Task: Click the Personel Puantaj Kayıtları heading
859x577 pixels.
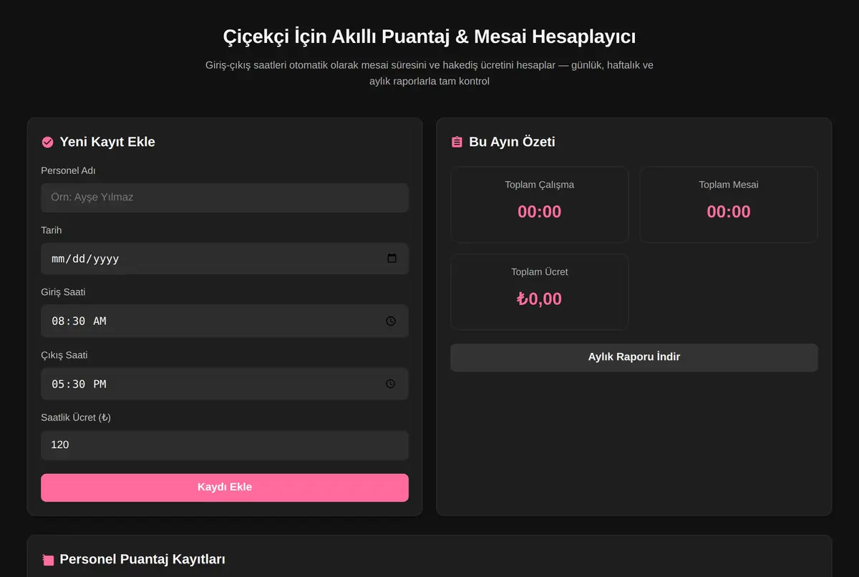Action: [x=142, y=559]
